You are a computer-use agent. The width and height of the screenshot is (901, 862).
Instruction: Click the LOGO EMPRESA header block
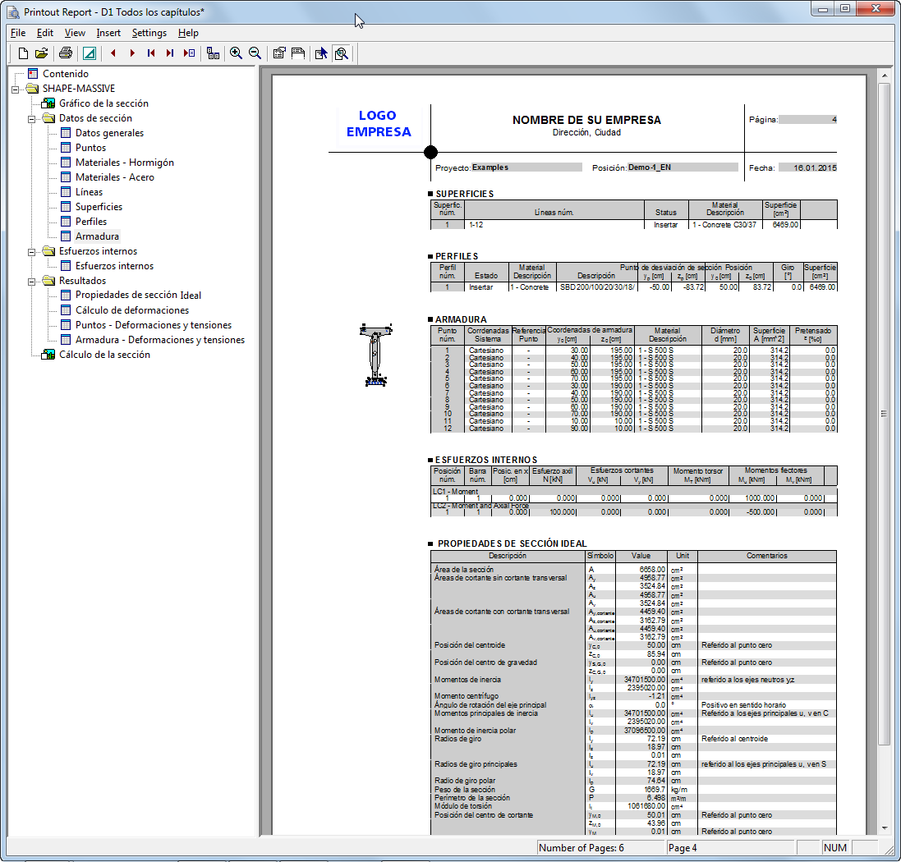379,123
